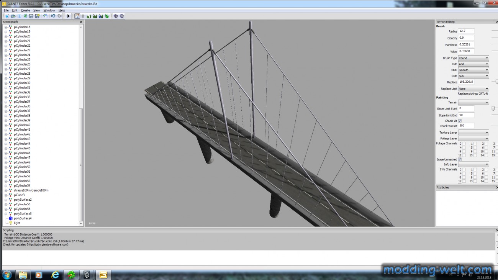Viewport: 498px width, 280px height.
Task: Open ICQ flower icon in taskbar
Action: point(71,275)
